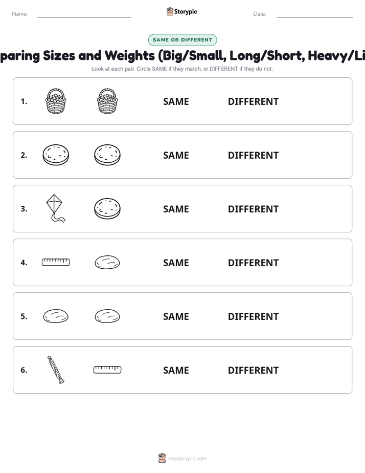
Task: Click the Storypie bear logo in the header
Action: (170, 11)
